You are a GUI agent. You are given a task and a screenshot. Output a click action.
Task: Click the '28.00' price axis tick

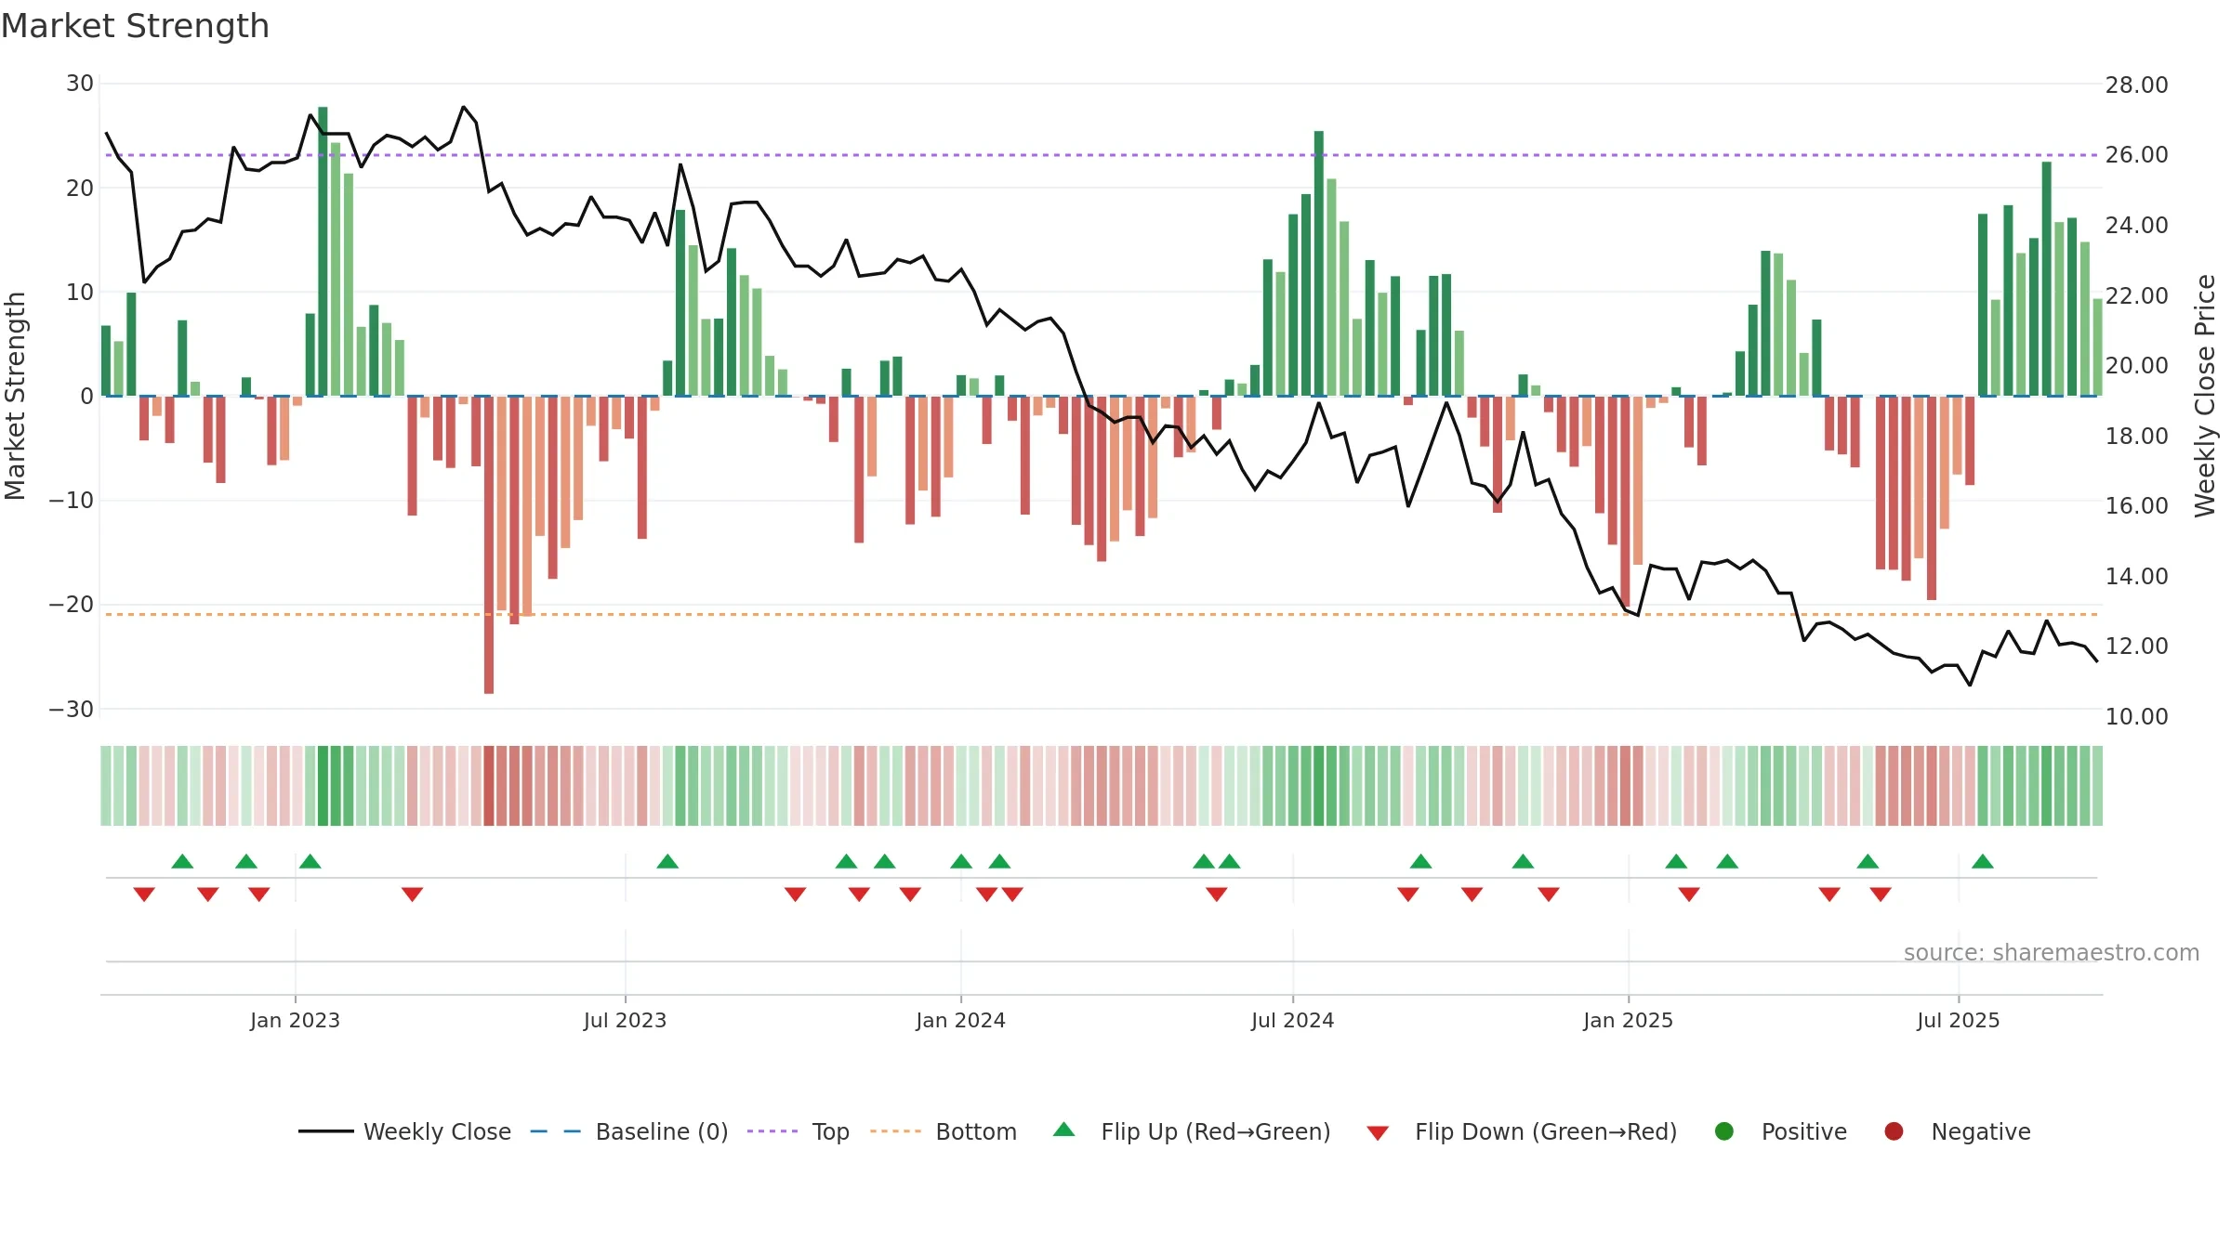(2136, 85)
